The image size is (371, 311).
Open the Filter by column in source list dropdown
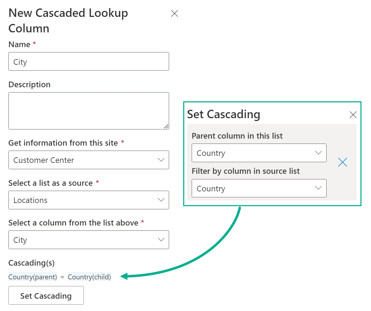[259, 188]
